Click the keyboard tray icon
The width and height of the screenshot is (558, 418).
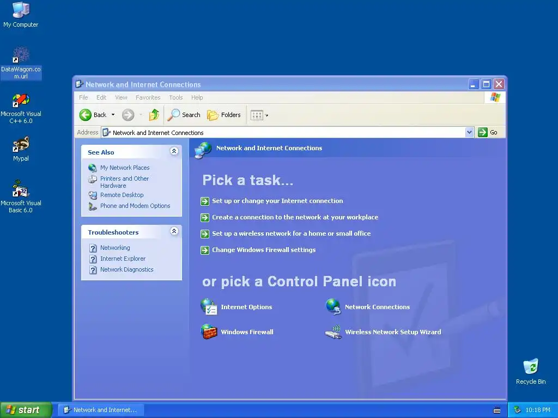[x=497, y=410]
